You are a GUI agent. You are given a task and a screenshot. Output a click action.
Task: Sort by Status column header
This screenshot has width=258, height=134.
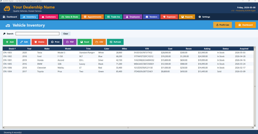225,49
